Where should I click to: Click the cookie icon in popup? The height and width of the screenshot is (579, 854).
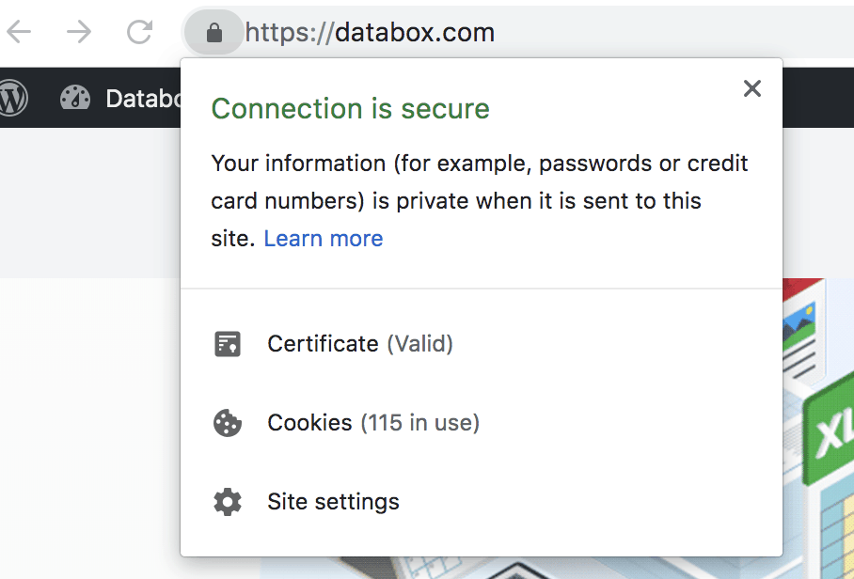point(228,423)
